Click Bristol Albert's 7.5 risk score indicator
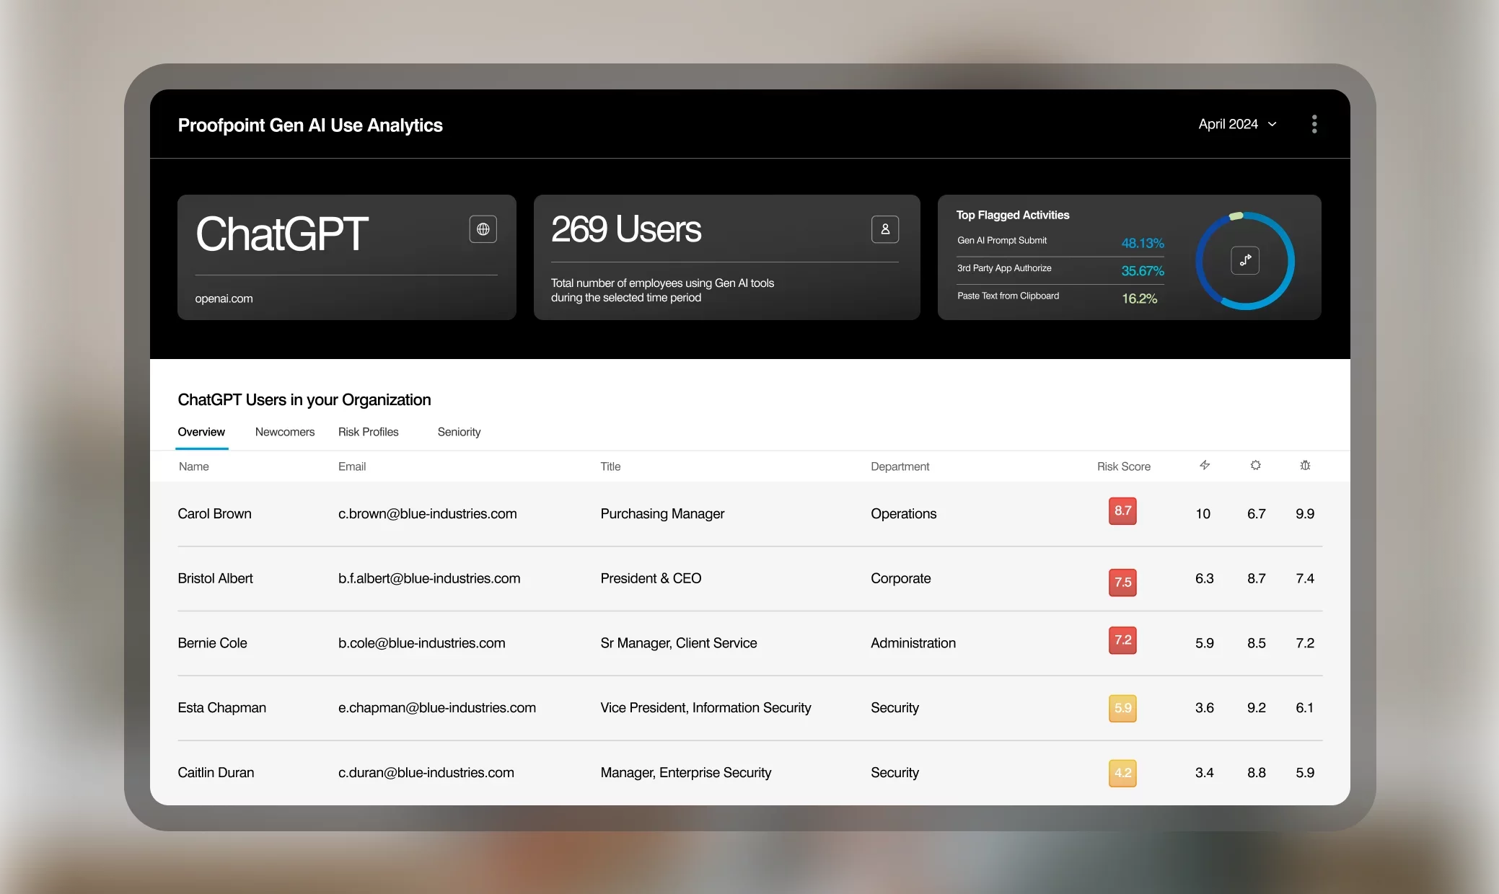Viewport: 1499px width, 894px height. click(x=1122, y=583)
